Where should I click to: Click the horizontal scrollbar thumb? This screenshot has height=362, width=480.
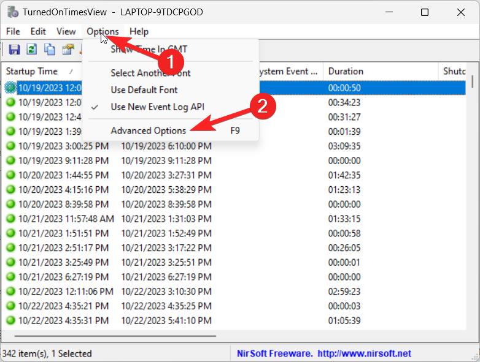click(x=115, y=336)
